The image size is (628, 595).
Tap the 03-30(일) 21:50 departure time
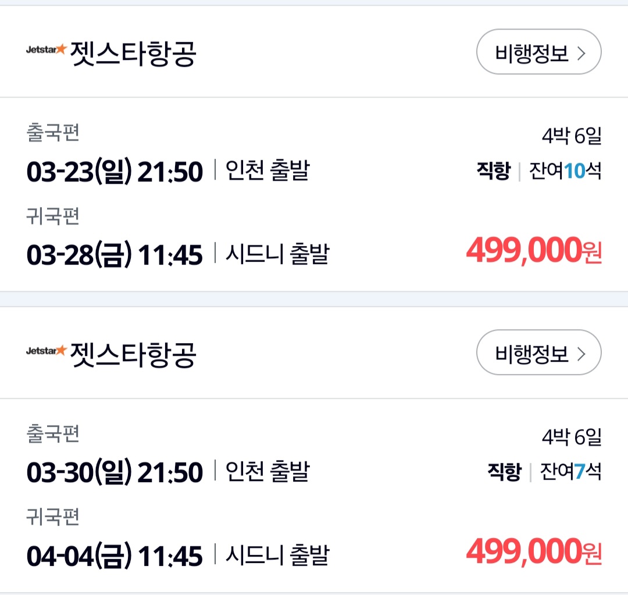pos(115,472)
